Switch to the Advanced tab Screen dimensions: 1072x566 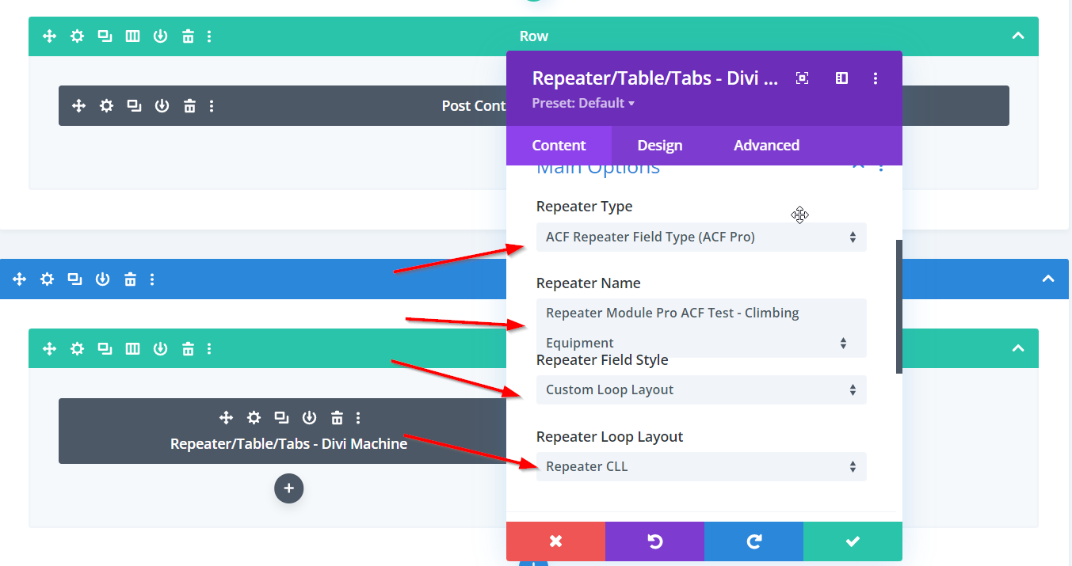pyautogui.click(x=766, y=145)
